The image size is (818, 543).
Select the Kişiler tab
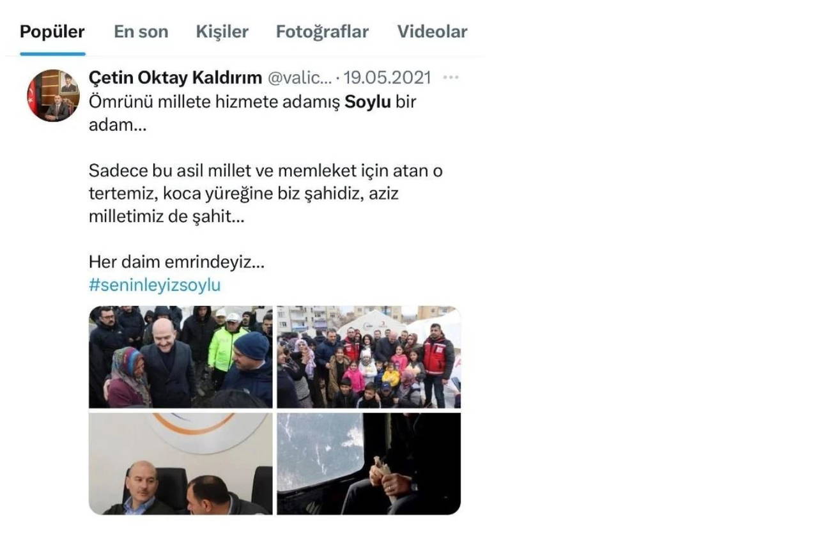[222, 32]
